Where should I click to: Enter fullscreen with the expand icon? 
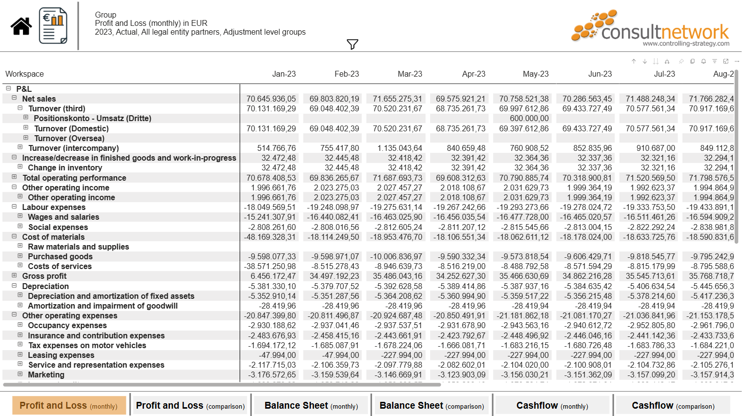point(726,61)
